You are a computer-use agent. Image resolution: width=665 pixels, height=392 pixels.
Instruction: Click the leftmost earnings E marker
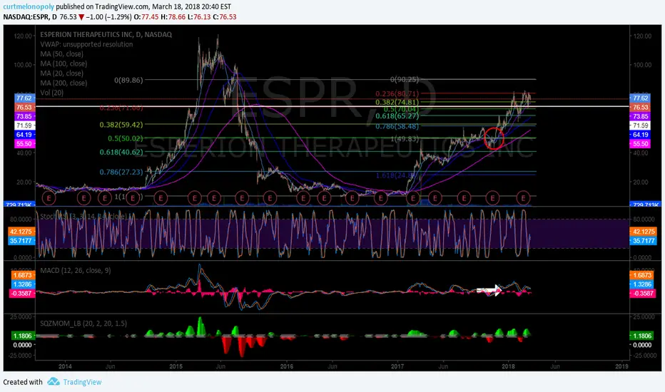(x=49, y=198)
